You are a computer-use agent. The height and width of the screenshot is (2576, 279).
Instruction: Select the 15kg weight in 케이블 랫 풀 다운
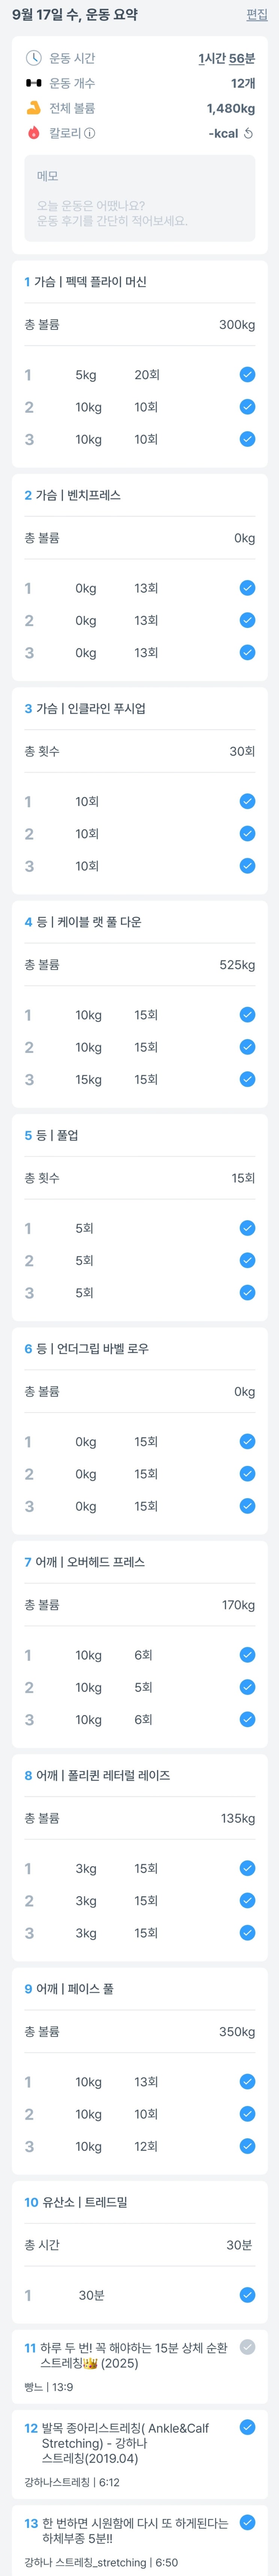tap(88, 1080)
